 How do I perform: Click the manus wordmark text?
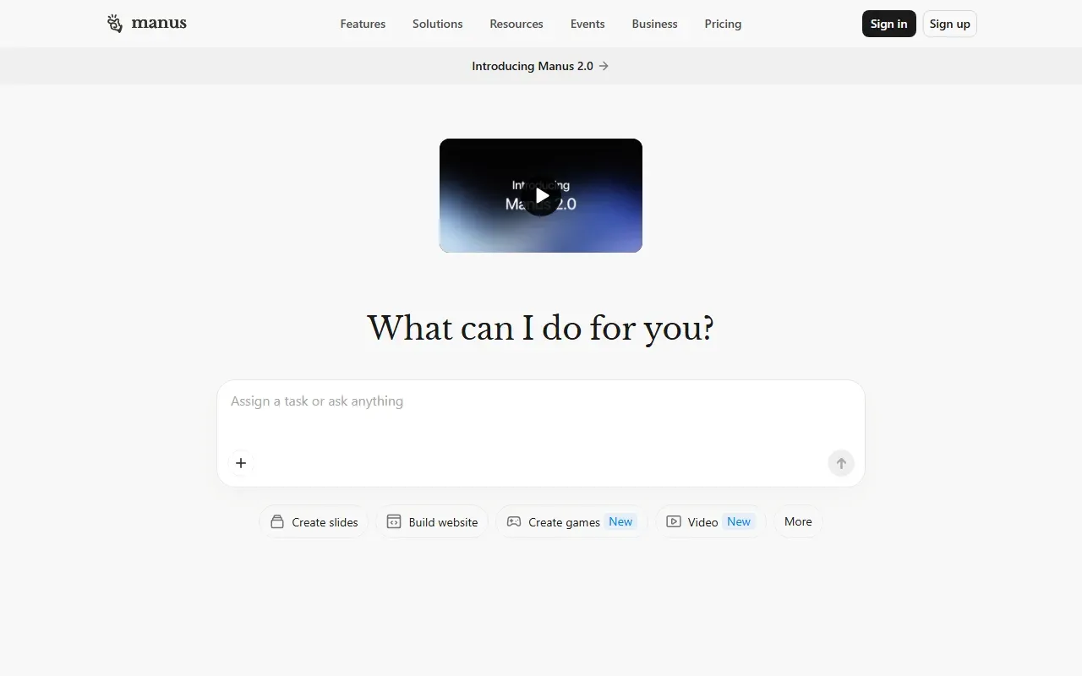pyautogui.click(x=159, y=24)
